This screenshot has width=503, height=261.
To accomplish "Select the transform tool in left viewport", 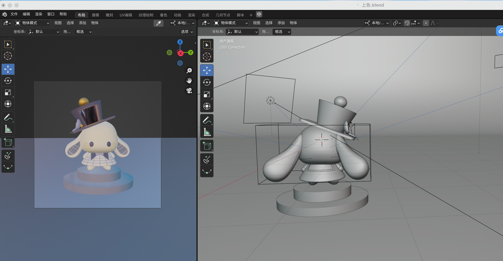I will point(8,104).
